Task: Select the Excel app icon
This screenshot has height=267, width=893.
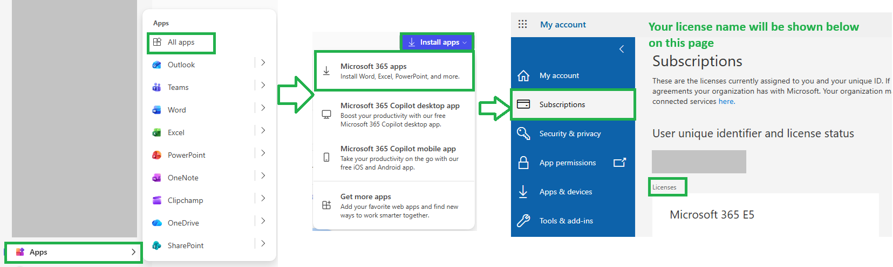Action: (x=157, y=132)
